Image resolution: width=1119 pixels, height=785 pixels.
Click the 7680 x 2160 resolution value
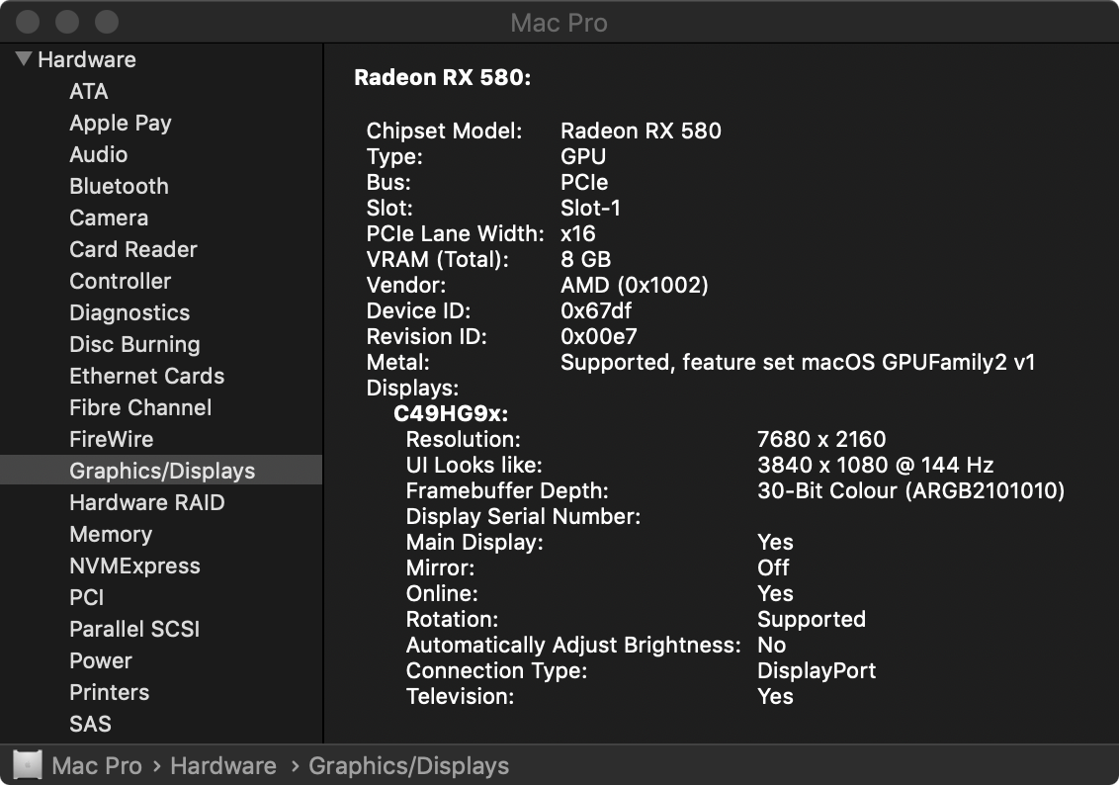821,439
